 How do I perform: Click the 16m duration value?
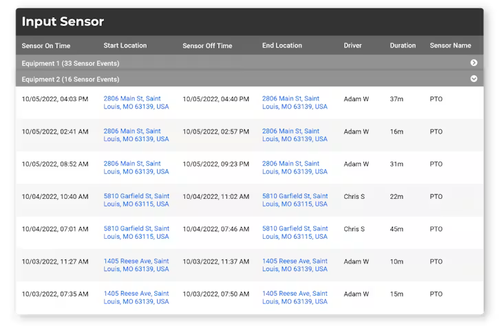(x=396, y=131)
